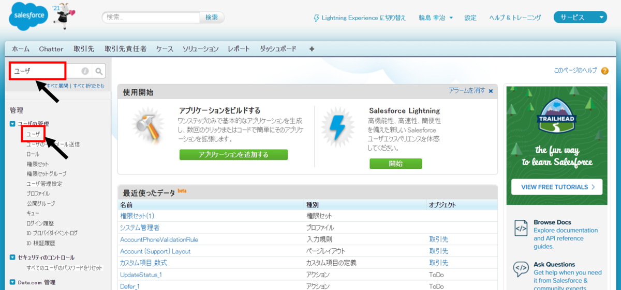Open the システム管理者 recent item link

point(140,228)
